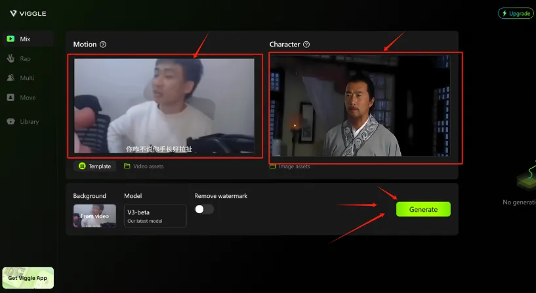Toggle the Remove watermark switch
The height and width of the screenshot is (293, 536).
click(204, 209)
